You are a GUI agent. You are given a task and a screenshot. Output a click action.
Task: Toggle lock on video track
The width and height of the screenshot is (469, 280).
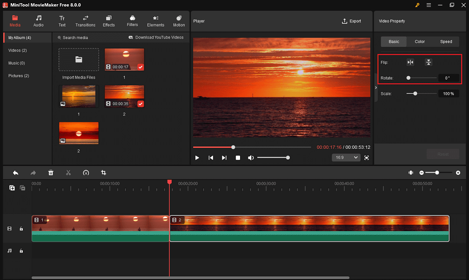click(21, 228)
